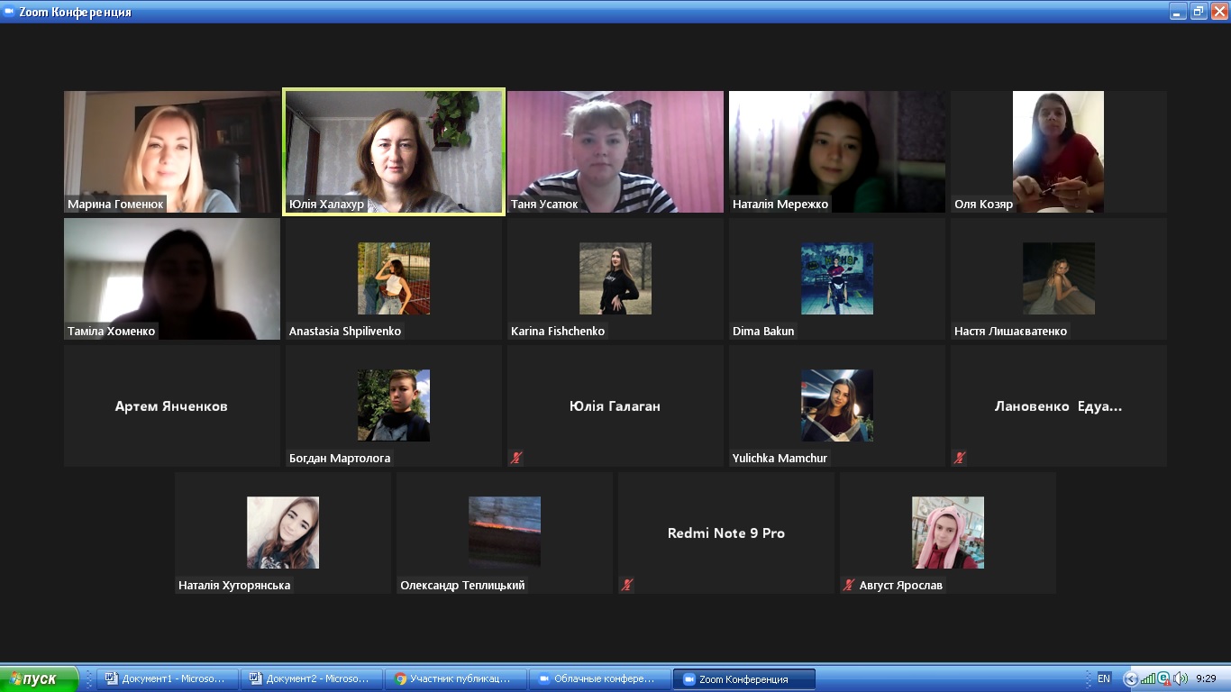Expand hidden tray icons with the arrow button
1231x692 pixels.
[x=1131, y=678]
